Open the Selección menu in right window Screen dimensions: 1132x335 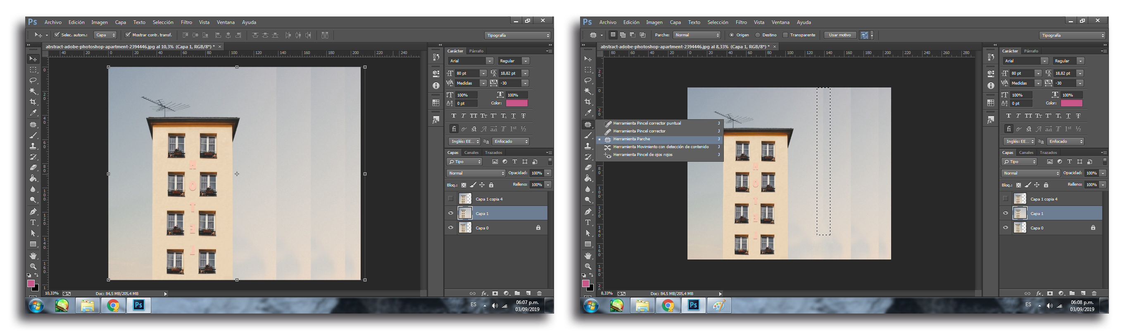click(718, 22)
